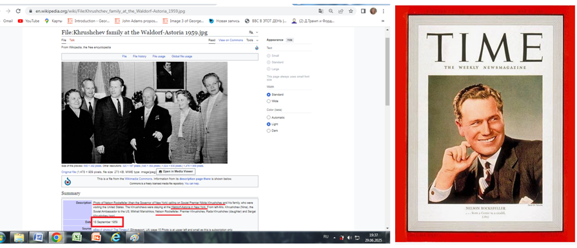Viewport: 577px width, 248px height.
Task: Open the 'description page there' link
Action: pyautogui.click(x=195, y=179)
